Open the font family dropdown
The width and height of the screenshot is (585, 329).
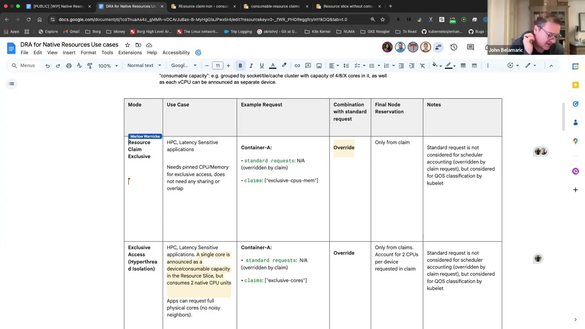click(x=184, y=66)
